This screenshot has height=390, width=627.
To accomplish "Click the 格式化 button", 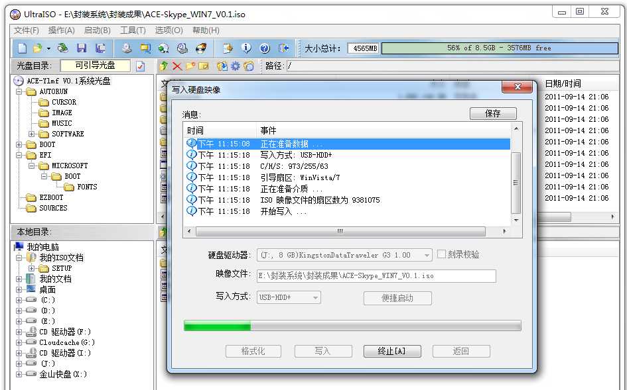I will tap(253, 352).
